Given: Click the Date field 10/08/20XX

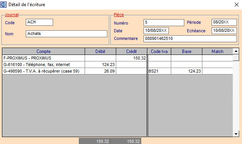Looking at the screenshot, I should click(x=156, y=31).
